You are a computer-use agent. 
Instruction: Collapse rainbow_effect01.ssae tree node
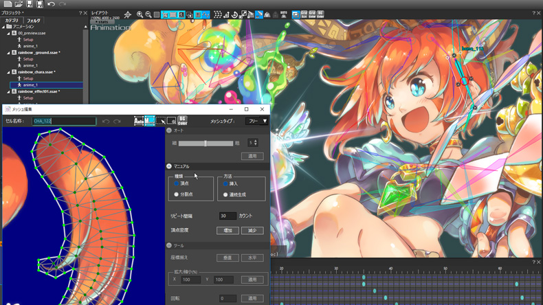[x=8, y=91]
